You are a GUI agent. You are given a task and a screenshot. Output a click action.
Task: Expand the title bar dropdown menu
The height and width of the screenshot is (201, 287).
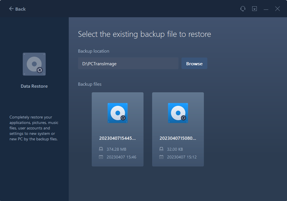coord(255,9)
